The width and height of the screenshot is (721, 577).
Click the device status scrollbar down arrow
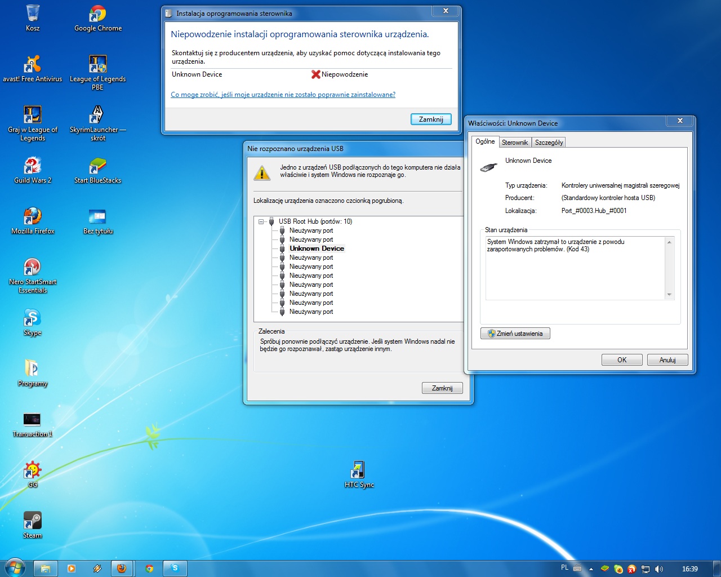tap(669, 295)
